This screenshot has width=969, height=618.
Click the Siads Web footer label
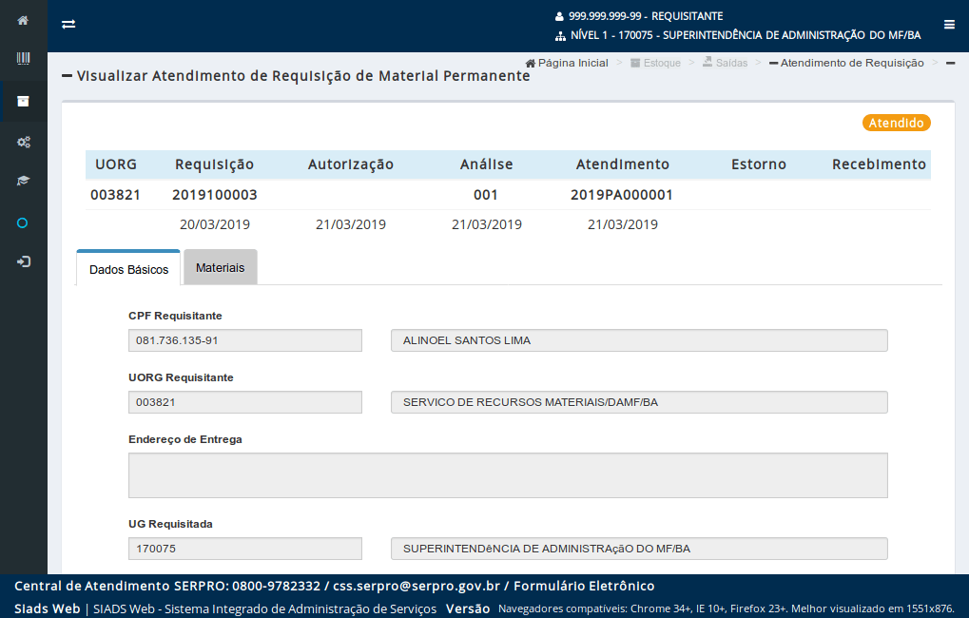[x=47, y=608]
